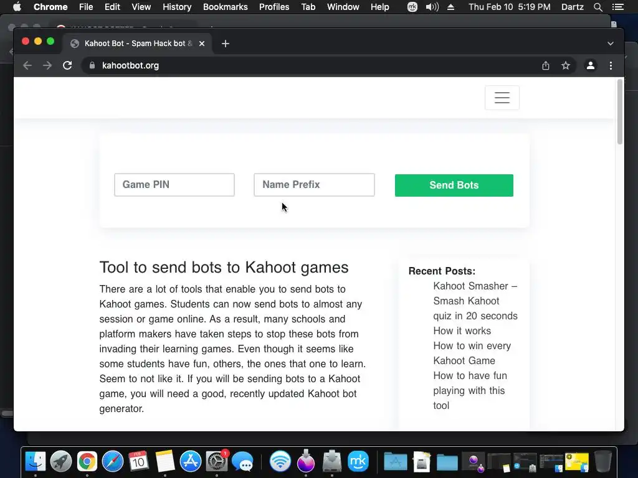
Task: Open How to win every Kahoot Game link
Action: (472, 354)
